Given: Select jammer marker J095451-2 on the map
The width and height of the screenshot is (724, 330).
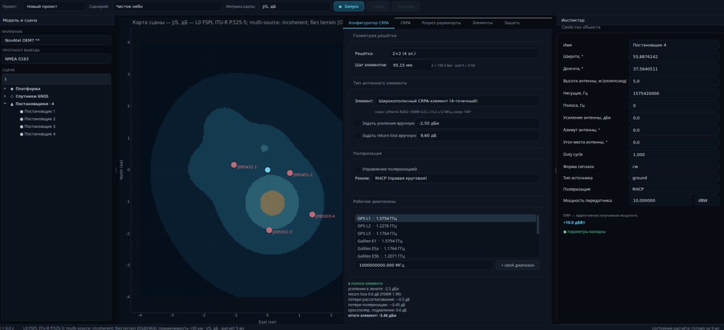Looking at the screenshot, I should pyautogui.click(x=290, y=173).
